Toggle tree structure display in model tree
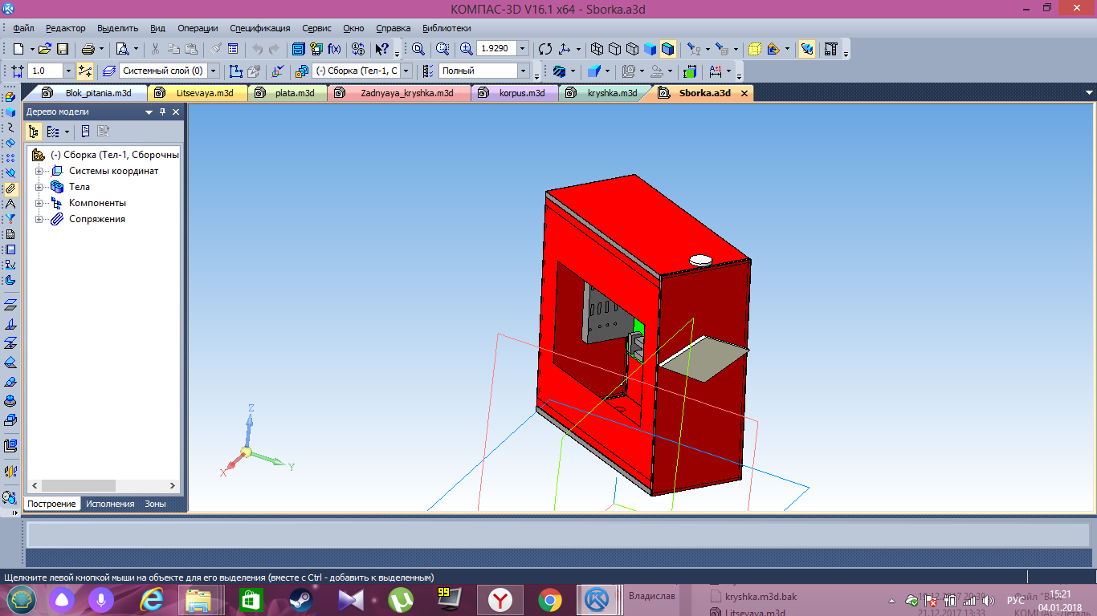The image size is (1097, 616). [34, 132]
